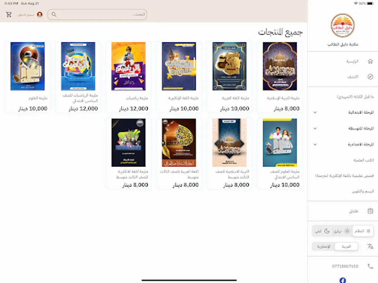Viewport: 378px width, 283px height.
Task: Click the language translate icon
Action: tap(370, 247)
